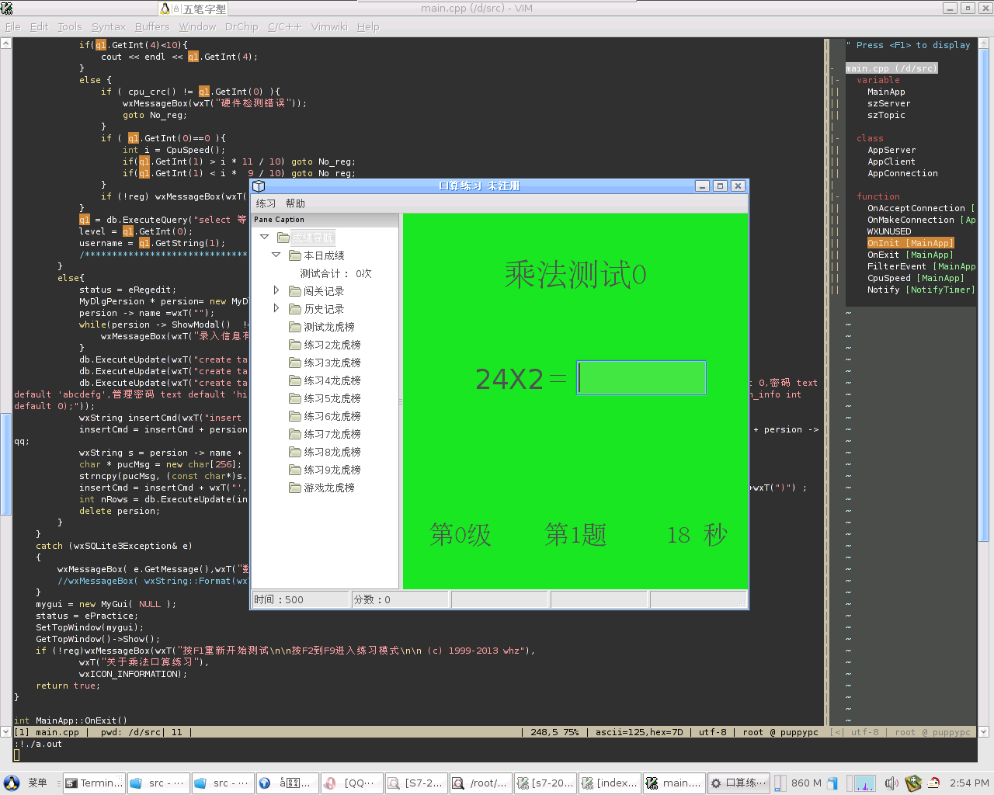Collapse the 成绩导航 root tree node
This screenshot has width=994, height=795.
[x=265, y=237]
